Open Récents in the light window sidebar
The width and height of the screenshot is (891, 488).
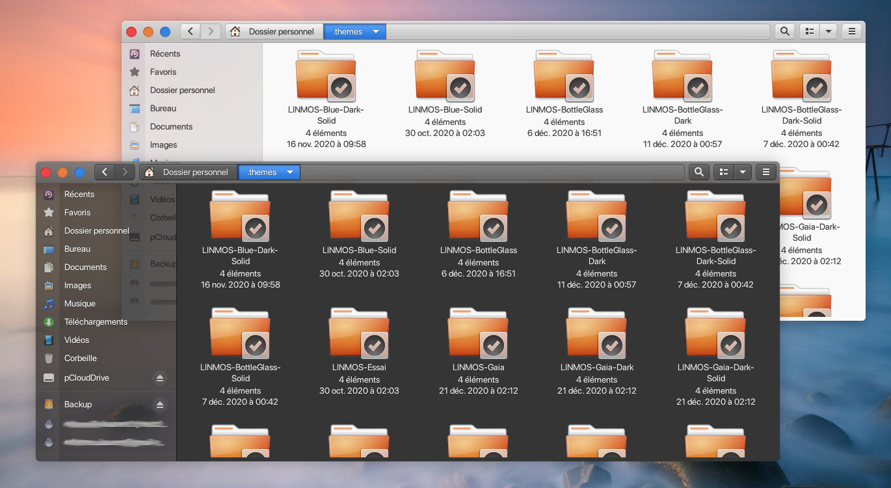[x=192, y=54]
